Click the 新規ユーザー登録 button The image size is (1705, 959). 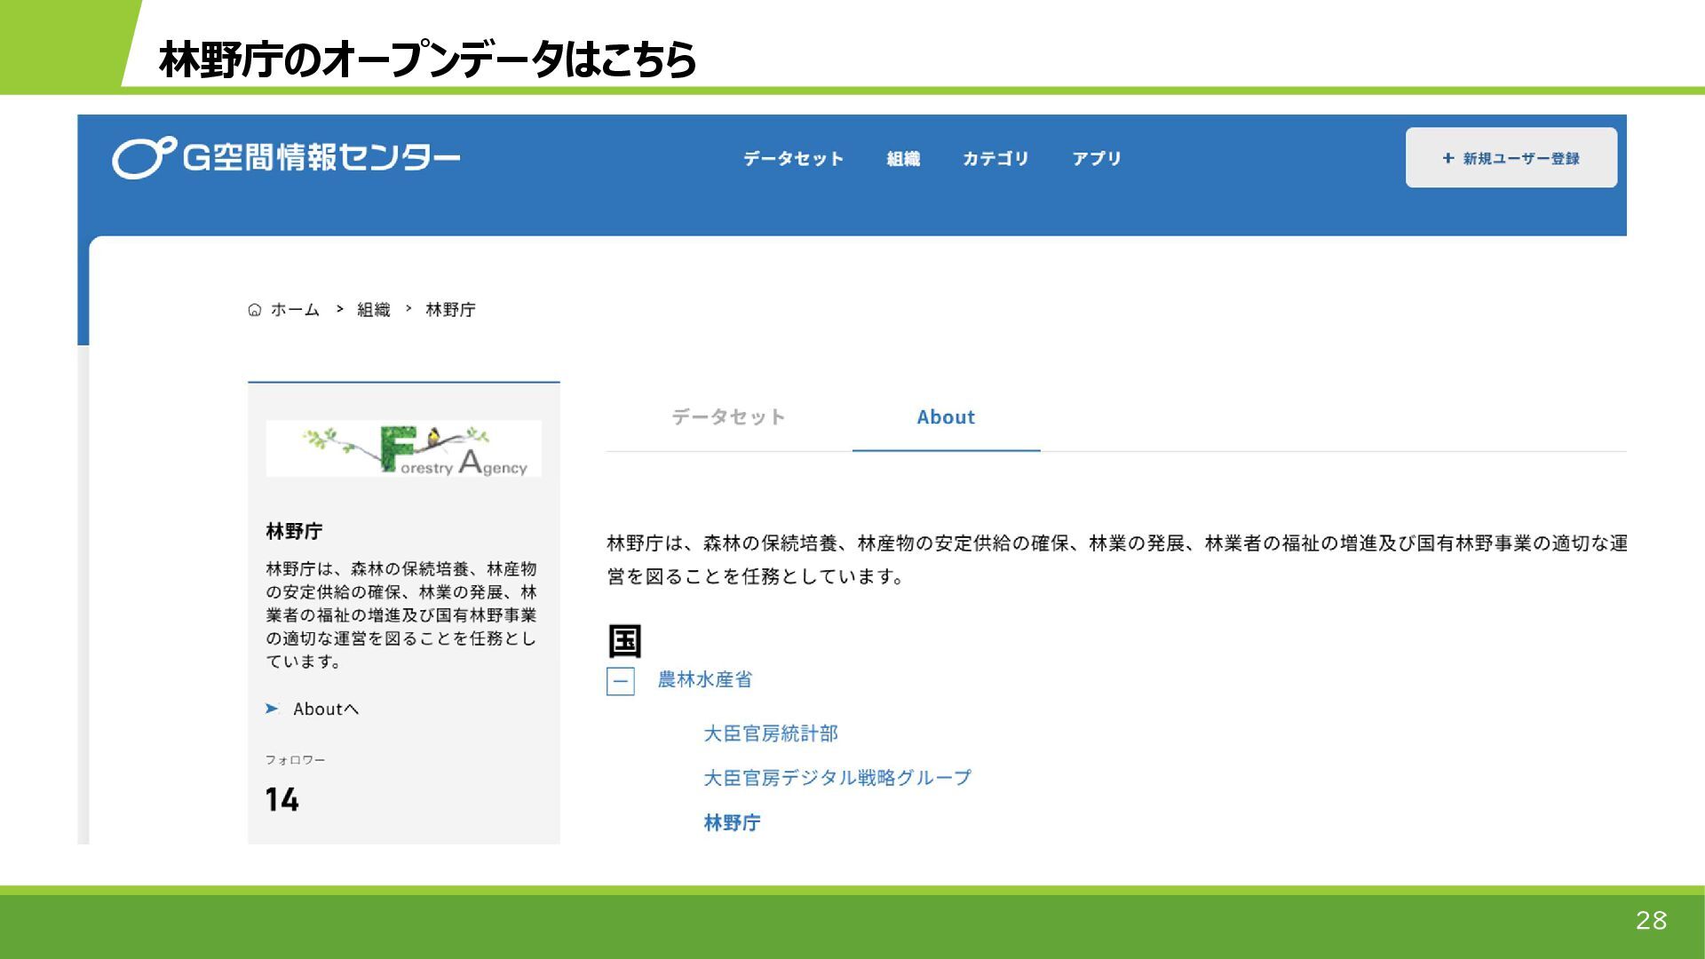[1511, 158]
